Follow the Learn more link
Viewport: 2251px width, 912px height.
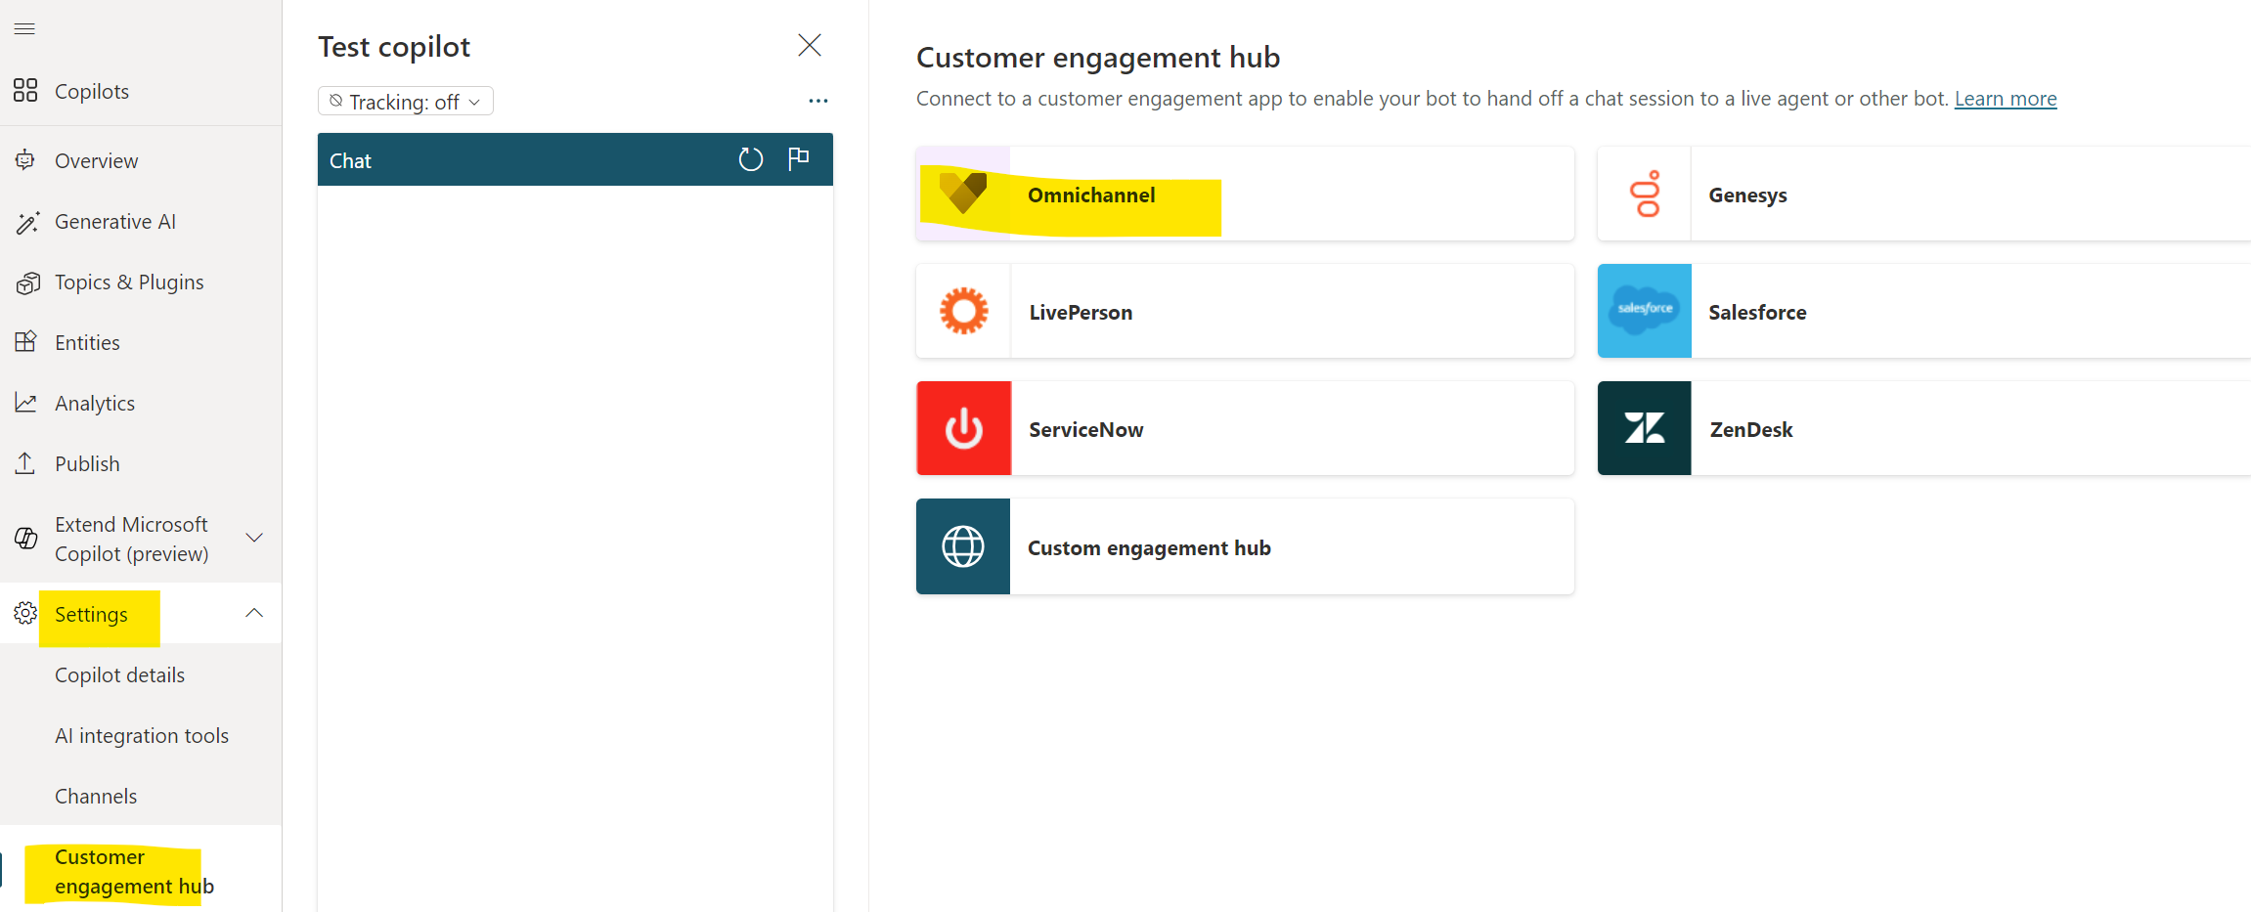click(2006, 99)
